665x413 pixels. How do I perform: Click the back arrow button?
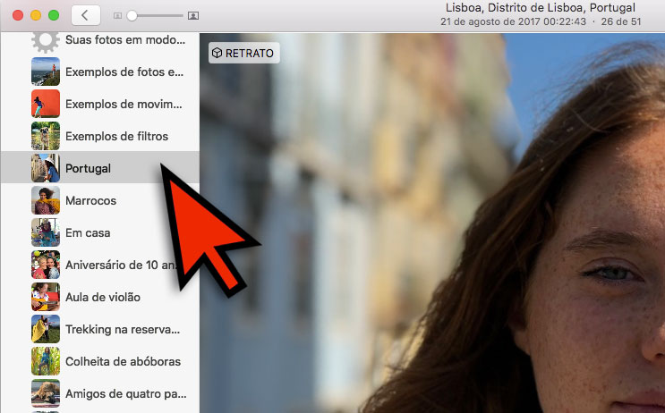pos(85,15)
